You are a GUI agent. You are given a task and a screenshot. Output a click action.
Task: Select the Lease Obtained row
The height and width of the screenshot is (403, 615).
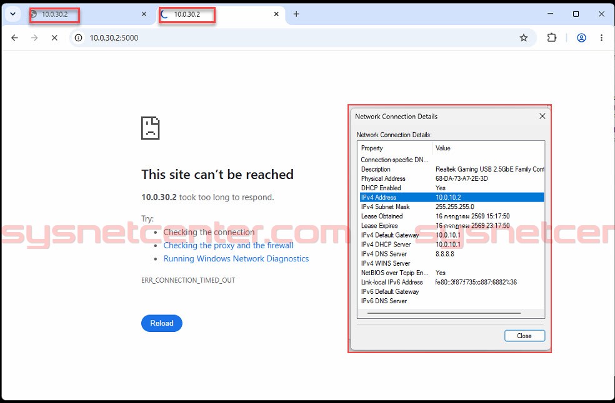[x=452, y=216]
